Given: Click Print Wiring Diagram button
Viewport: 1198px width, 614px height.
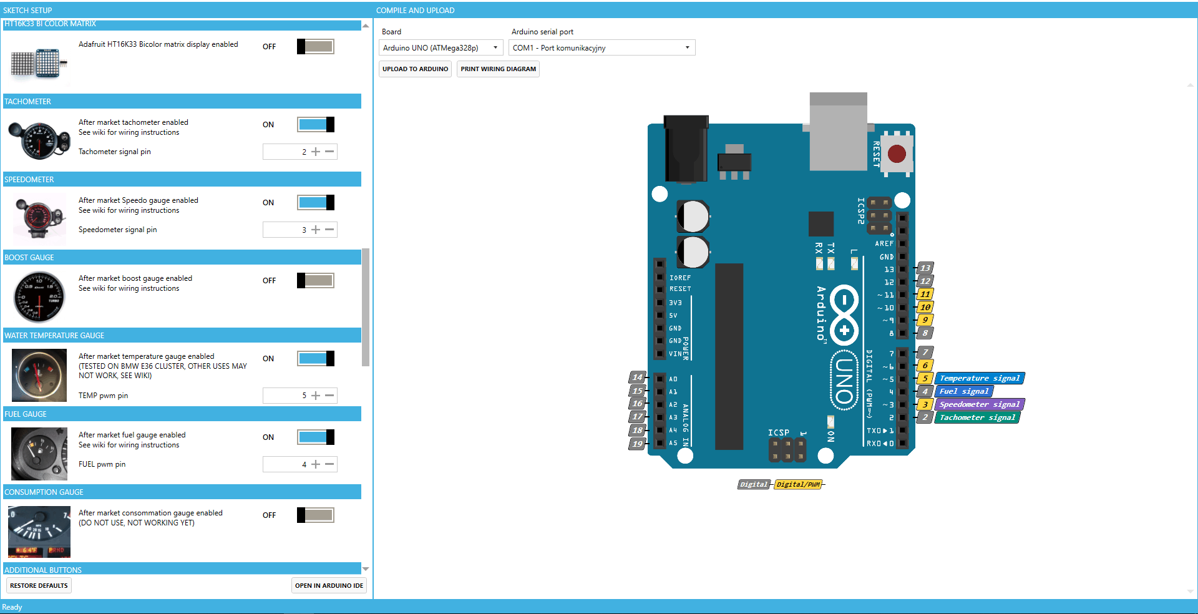Looking at the screenshot, I should [x=498, y=69].
